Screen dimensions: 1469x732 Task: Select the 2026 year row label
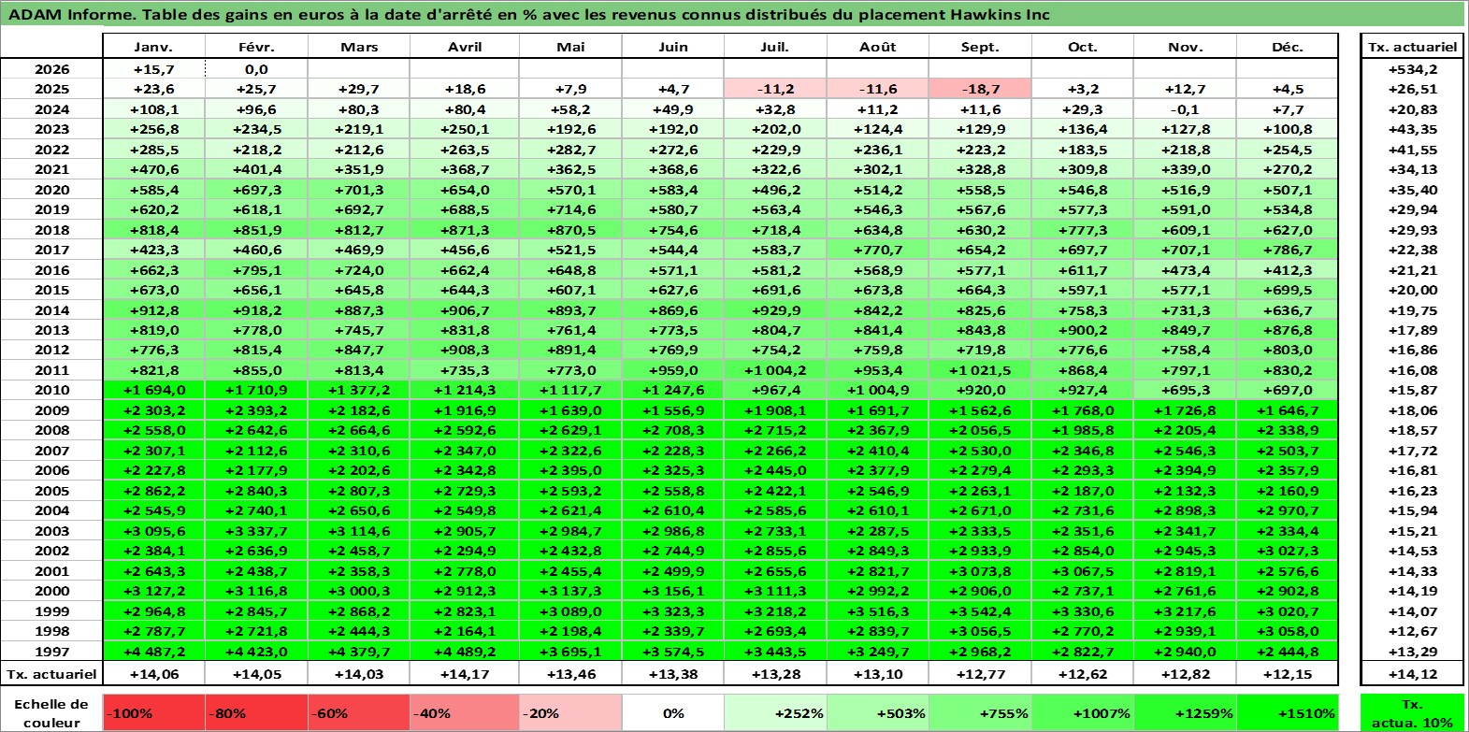pos(51,69)
